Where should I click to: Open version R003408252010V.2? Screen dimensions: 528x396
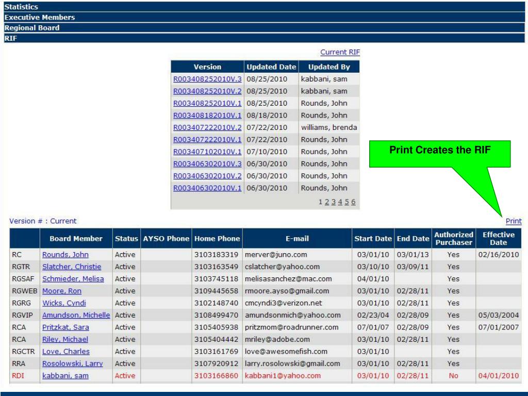point(207,91)
